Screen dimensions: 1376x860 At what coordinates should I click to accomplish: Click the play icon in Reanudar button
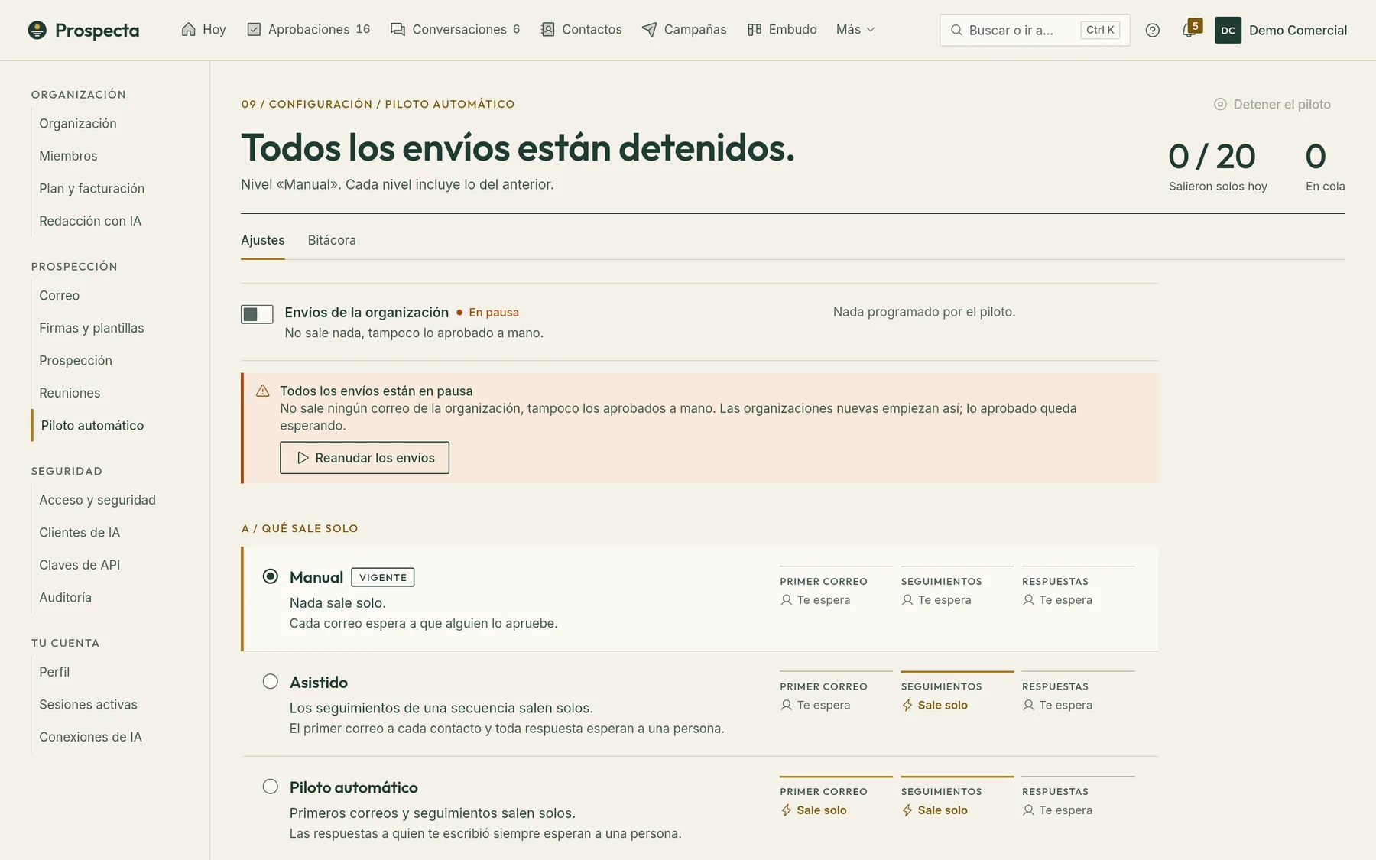pyautogui.click(x=303, y=458)
